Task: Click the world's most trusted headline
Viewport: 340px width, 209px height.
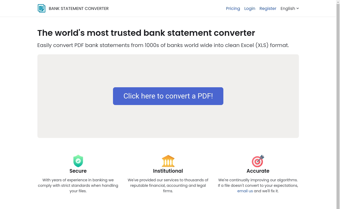Action: (x=146, y=33)
